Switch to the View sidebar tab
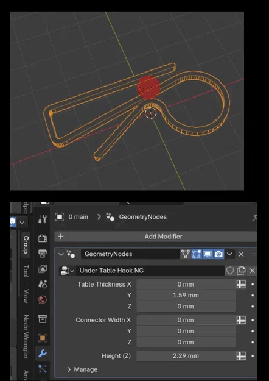Image resolution: width=269 pixels, height=381 pixels. (x=26, y=296)
